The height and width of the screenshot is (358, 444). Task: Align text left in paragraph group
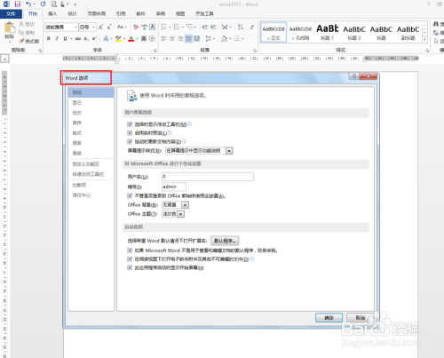[163, 38]
